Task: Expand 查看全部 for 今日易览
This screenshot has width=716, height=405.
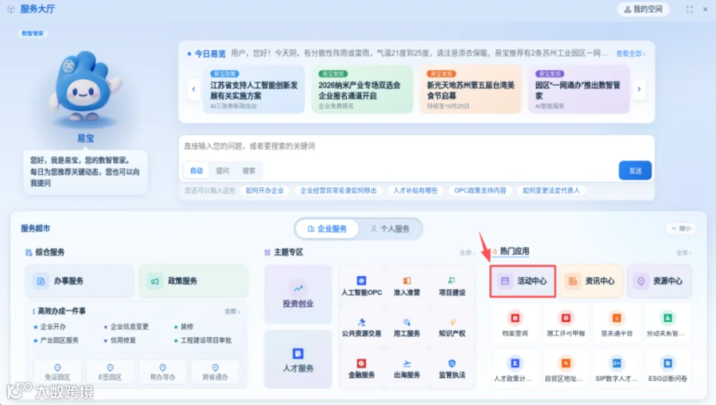Action: (x=631, y=53)
